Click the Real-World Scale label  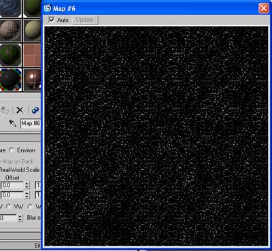pos(20,170)
